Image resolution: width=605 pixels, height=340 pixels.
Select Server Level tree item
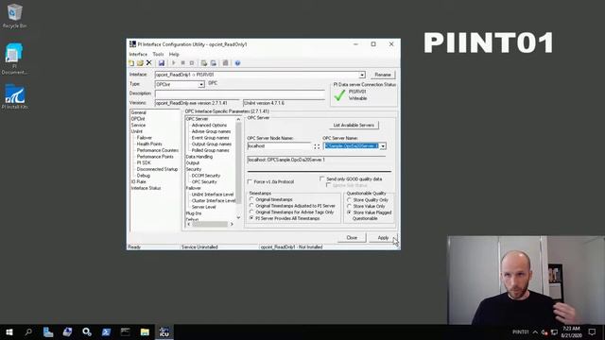coord(204,207)
